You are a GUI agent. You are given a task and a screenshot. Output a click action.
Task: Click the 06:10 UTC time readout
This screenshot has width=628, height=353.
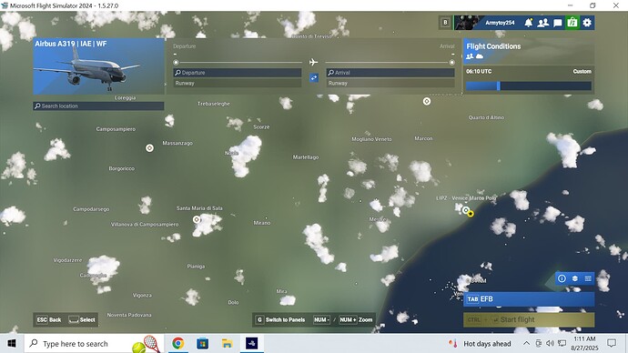click(479, 71)
